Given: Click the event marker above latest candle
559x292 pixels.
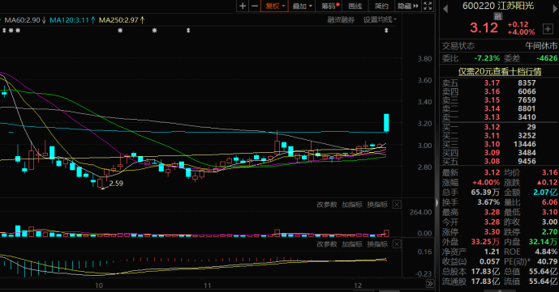Looking at the screenshot, I should click(x=386, y=31).
